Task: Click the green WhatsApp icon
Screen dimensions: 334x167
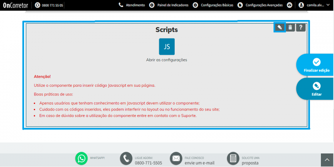Action: coord(81,158)
